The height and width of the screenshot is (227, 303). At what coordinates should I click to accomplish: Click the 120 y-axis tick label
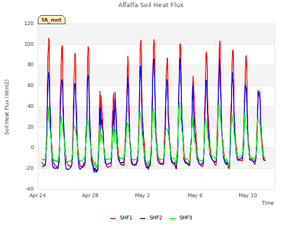(29, 23)
